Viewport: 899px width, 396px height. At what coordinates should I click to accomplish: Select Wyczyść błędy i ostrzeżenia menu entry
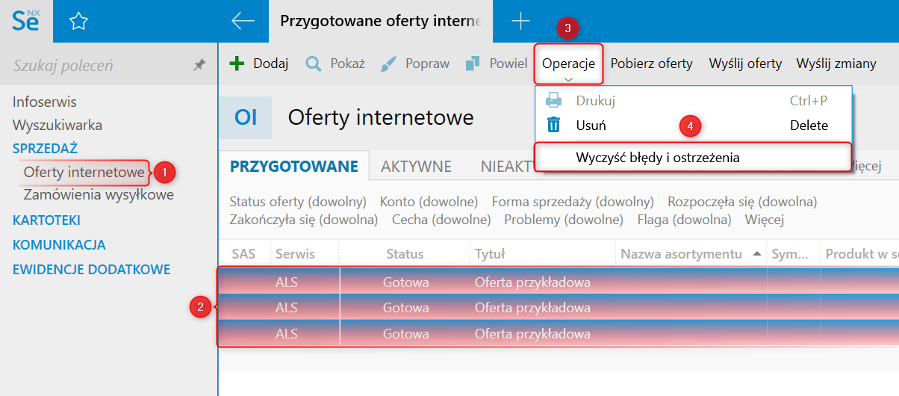tap(658, 158)
